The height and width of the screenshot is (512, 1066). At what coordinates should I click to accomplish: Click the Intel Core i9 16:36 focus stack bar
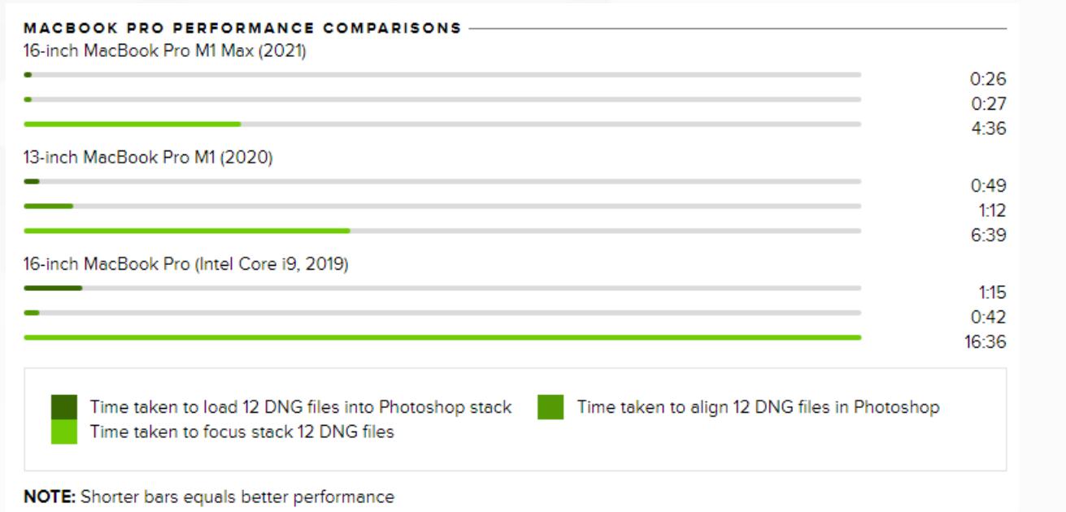[x=442, y=337]
